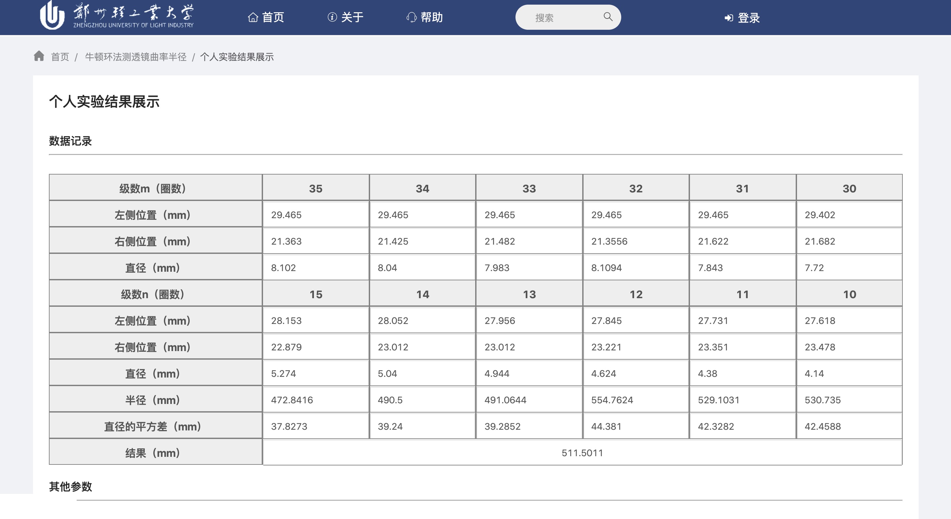Click the cell with value 27.618

point(849,320)
